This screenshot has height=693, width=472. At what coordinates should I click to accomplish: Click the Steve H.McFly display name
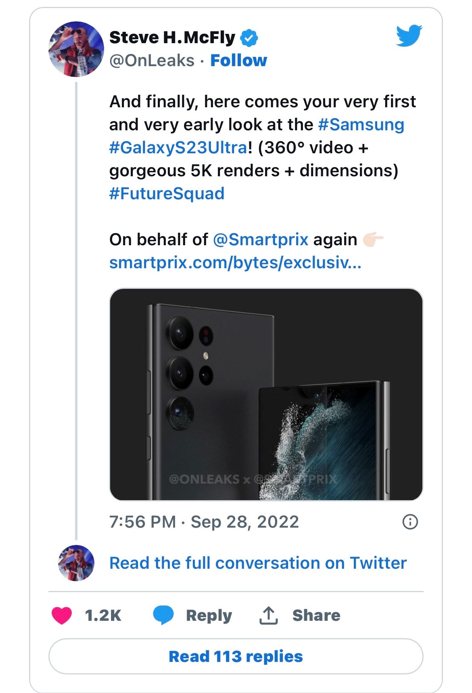click(x=172, y=38)
